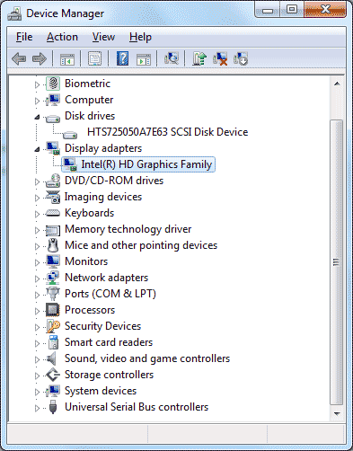Select the Ports (COM & LPT) label
Viewport: 353px width, 451px height.
click(110, 294)
